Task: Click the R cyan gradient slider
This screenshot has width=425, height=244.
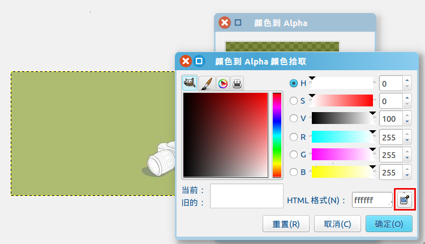Action: click(x=342, y=136)
